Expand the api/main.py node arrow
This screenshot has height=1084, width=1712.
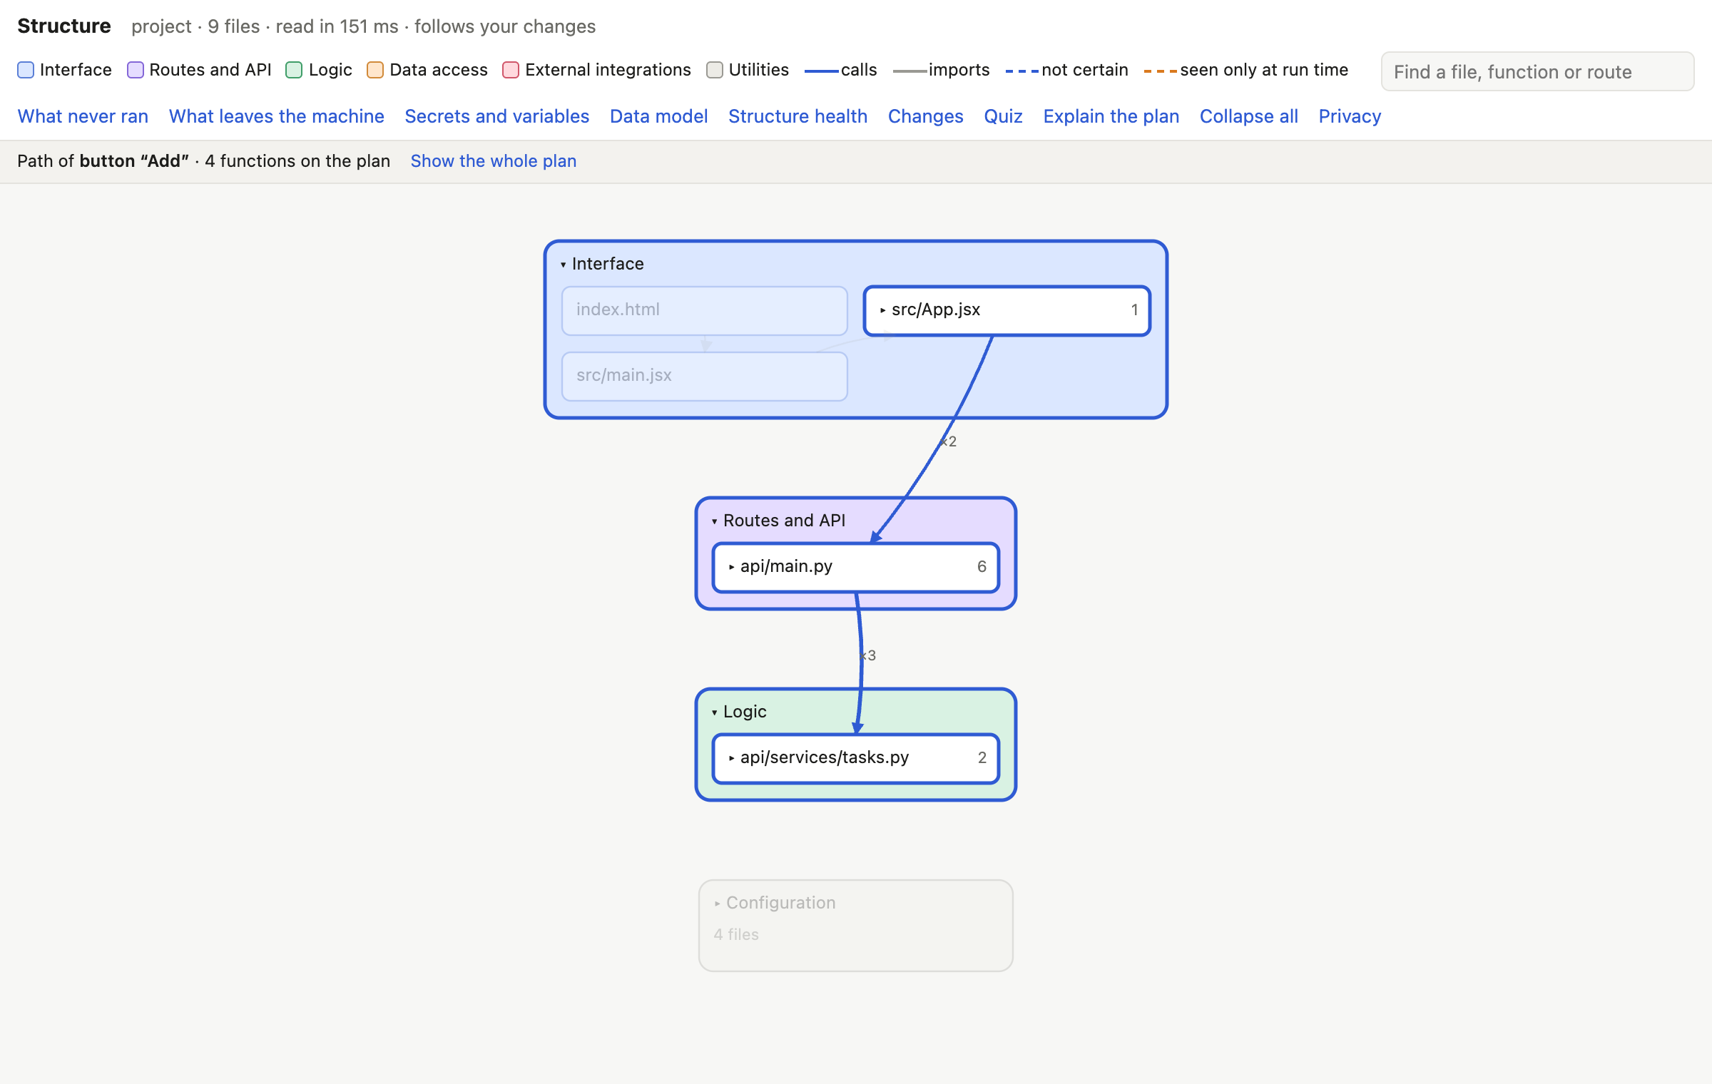732,567
